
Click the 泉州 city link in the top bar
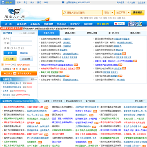[x=32, y=2]
